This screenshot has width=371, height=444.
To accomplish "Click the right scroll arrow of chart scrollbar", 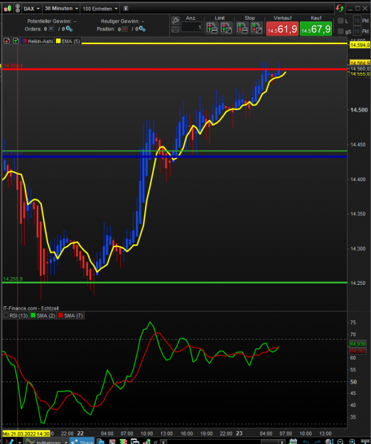I will tap(281, 442).
